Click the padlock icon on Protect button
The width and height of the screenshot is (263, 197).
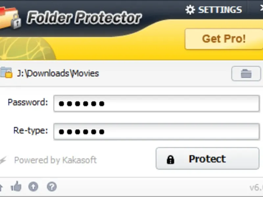pos(170,160)
